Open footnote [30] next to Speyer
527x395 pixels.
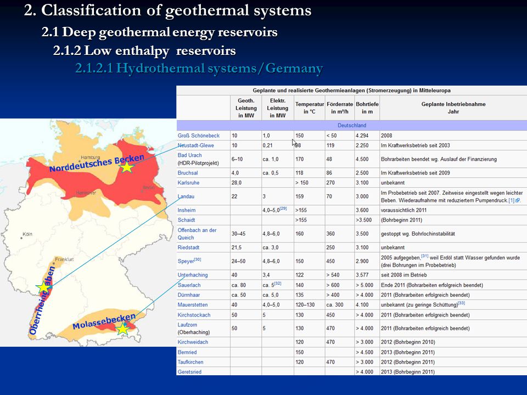click(198, 259)
